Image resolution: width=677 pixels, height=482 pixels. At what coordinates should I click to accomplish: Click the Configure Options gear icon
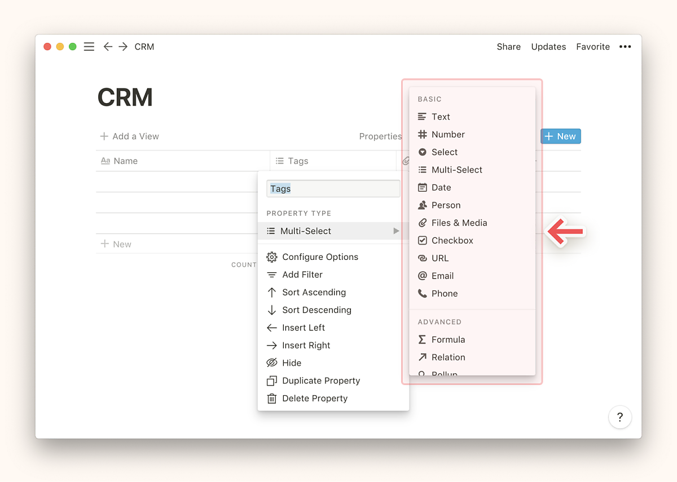coord(271,257)
